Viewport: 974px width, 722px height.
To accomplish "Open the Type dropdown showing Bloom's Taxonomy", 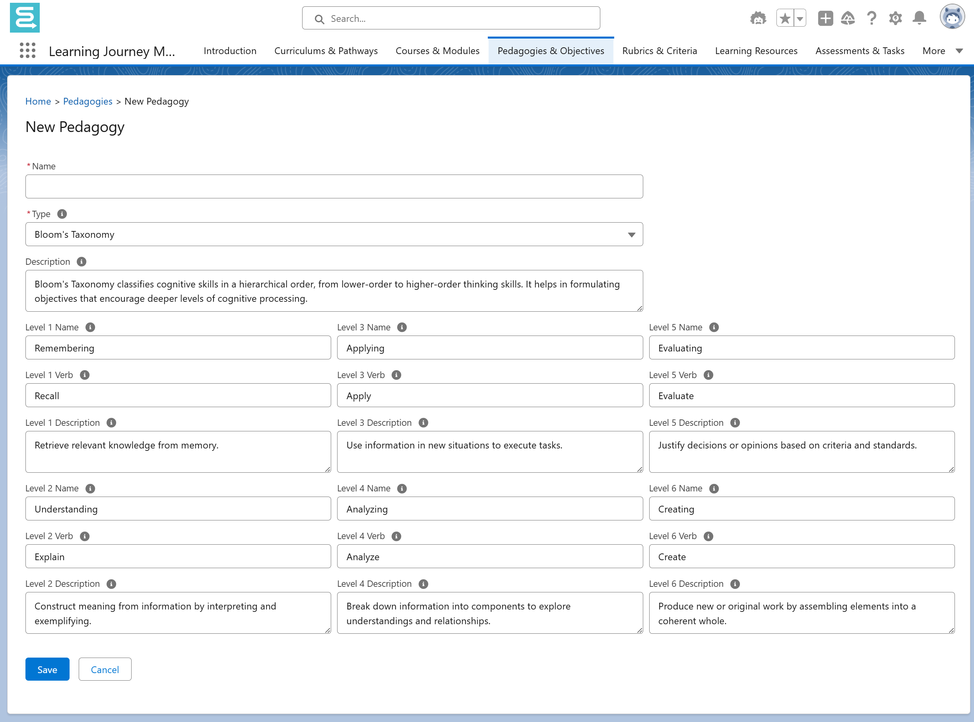I will point(334,235).
